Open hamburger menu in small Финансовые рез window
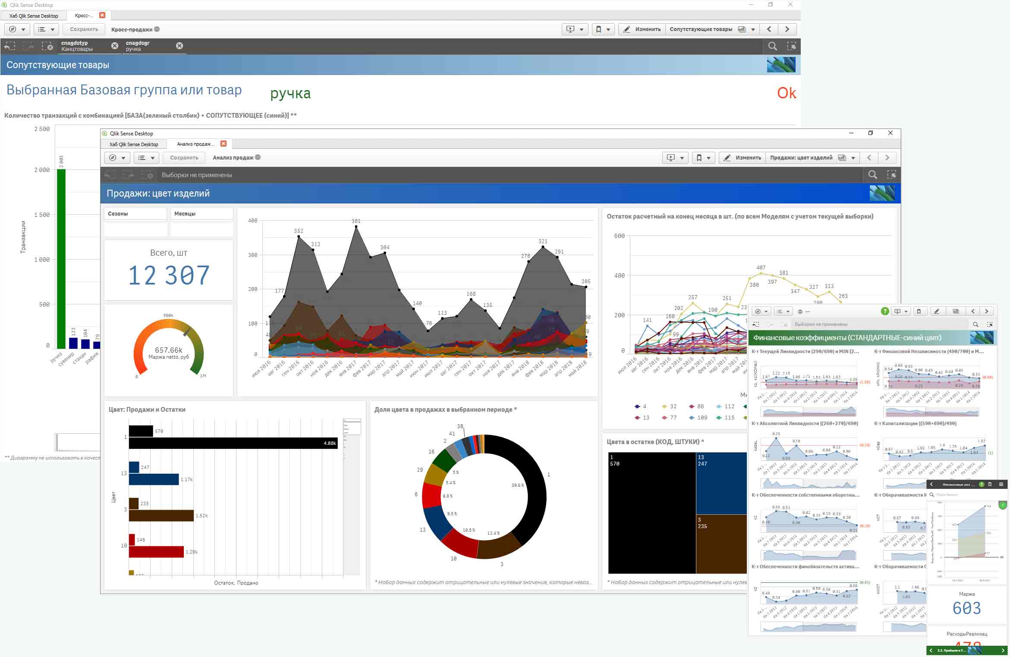Image resolution: width=1010 pixels, height=657 pixels. [x=1001, y=485]
